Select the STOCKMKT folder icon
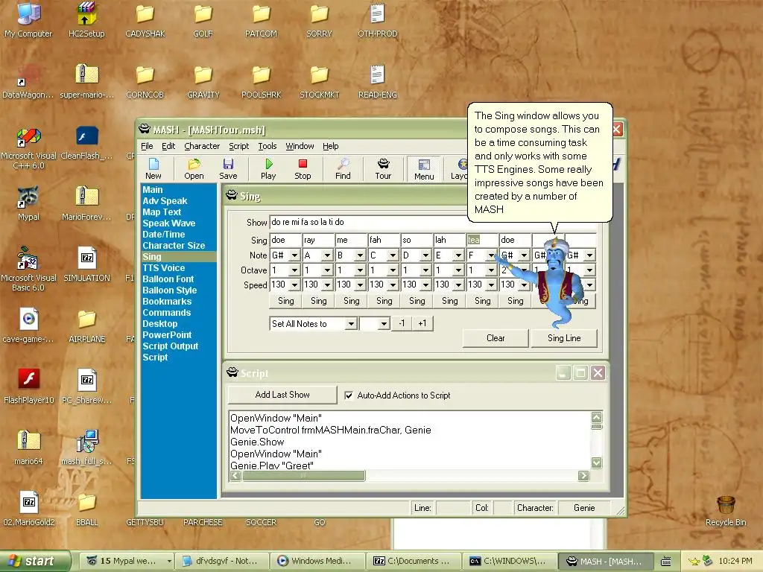Image resolution: width=763 pixels, height=572 pixels. (x=319, y=81)
